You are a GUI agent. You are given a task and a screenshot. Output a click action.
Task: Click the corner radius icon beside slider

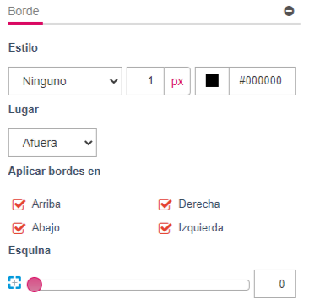pos(14,283)
